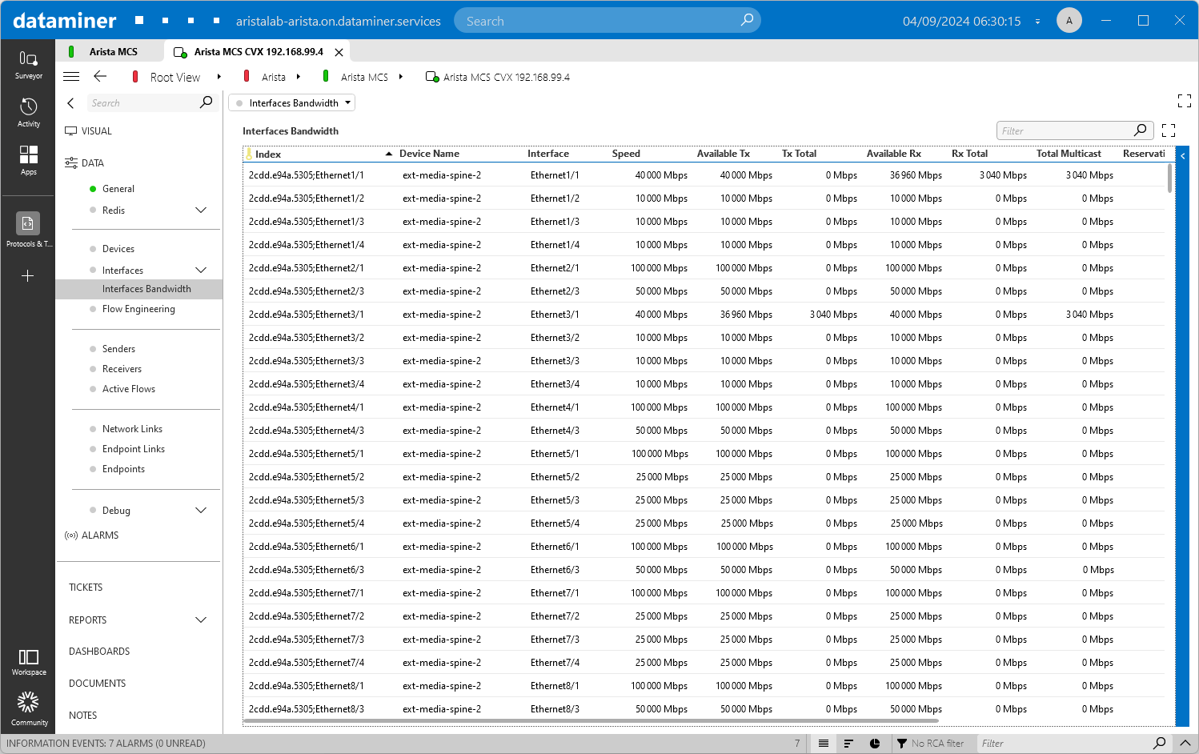The image size is (1199, 754).
Task: Click the magnifier in sidebar search
Action: 206,102
